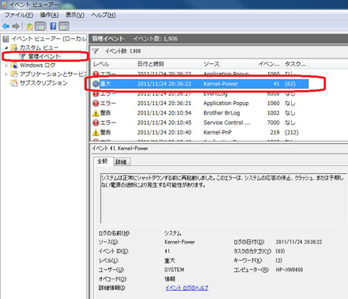Viewport: 348px width, 299px height.
Task: Select the Brother BrLog event 1002 row
Action: click(x=200, y=113)
